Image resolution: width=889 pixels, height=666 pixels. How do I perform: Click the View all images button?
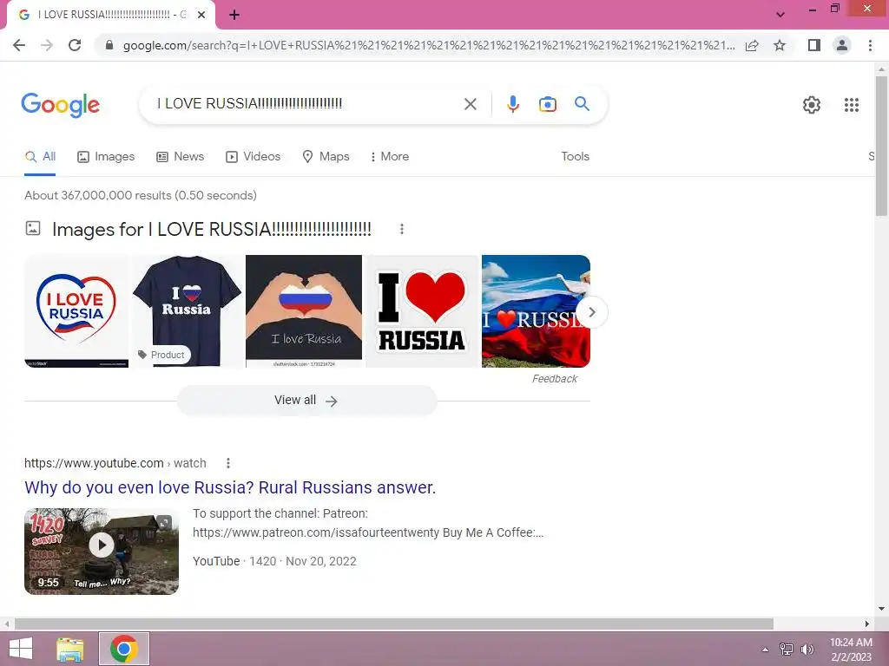[306, 401]
